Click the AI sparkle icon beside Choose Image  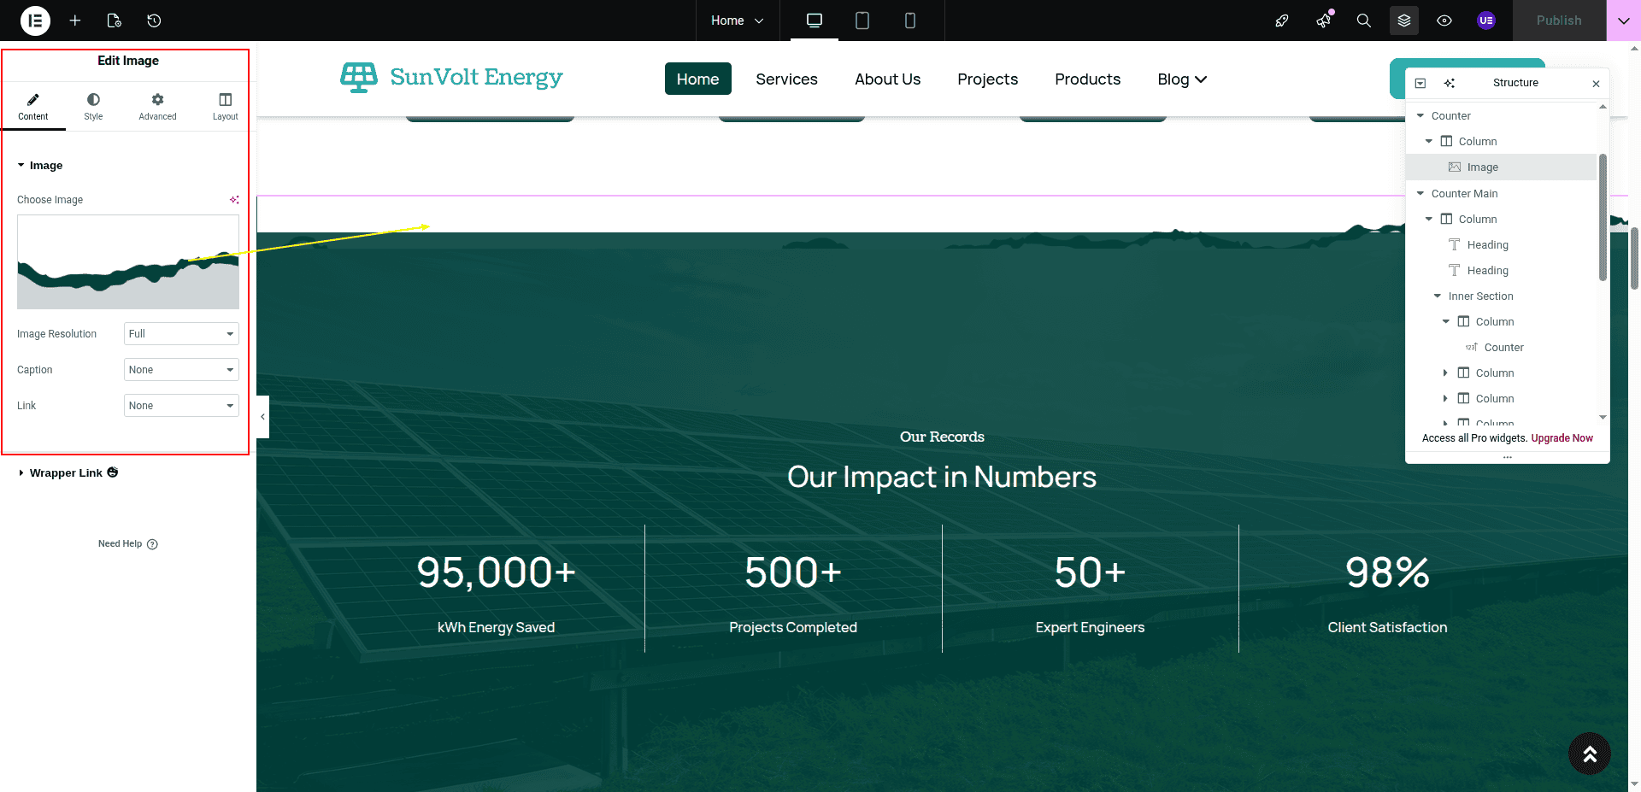click(234, 200)
